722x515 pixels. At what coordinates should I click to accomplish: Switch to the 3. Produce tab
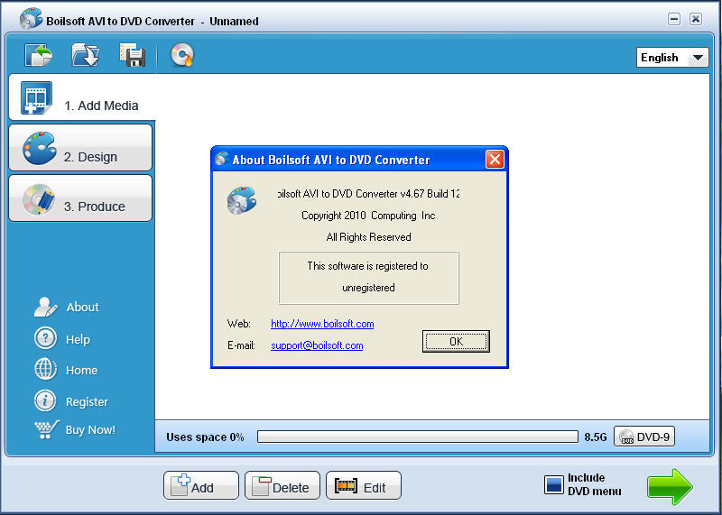[80, 198]
